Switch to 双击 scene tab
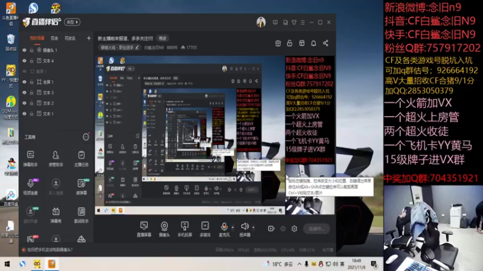Viewport: 483px width, 271px height. point(54,38)
